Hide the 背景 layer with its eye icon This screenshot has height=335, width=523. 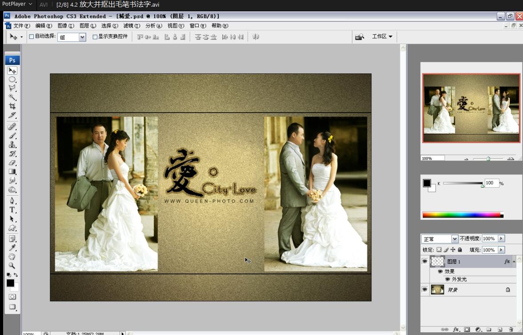425,289
